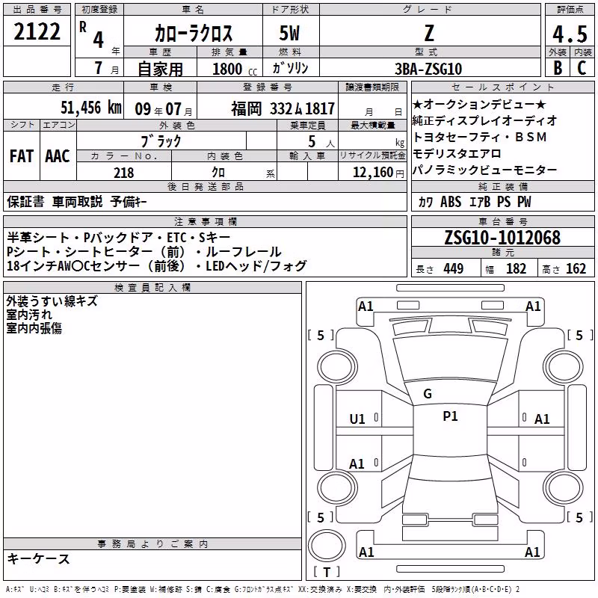This screenshot has width=598, height=598.
Task: Select the interior color クロ
Action: click(218, 173)
